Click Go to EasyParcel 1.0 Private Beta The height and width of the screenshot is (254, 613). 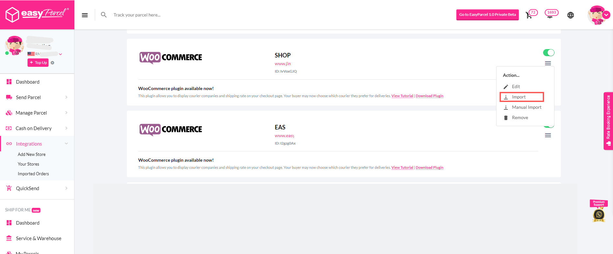pos(487,15)
